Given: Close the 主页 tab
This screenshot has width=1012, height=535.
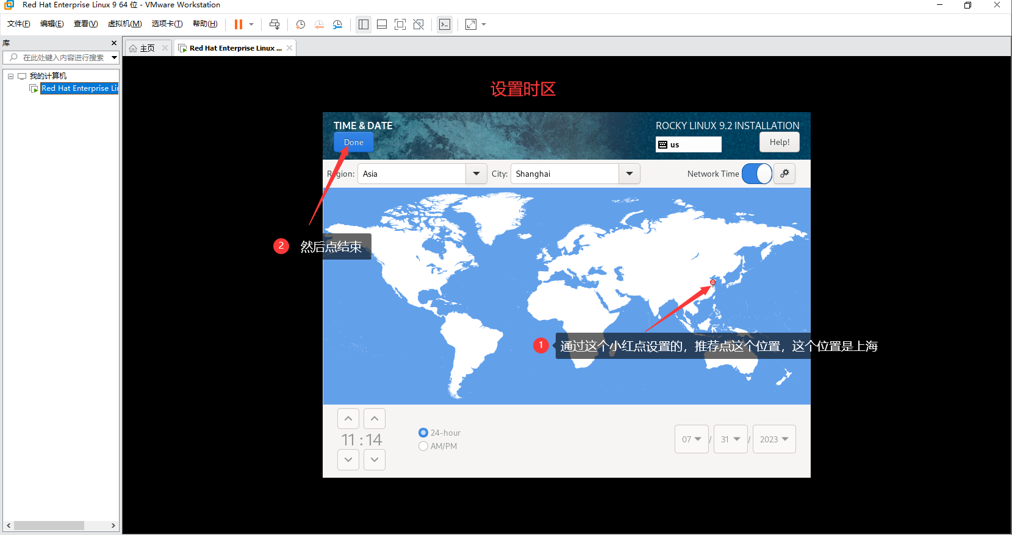Looking at the screenshot, I should (165, 48).
